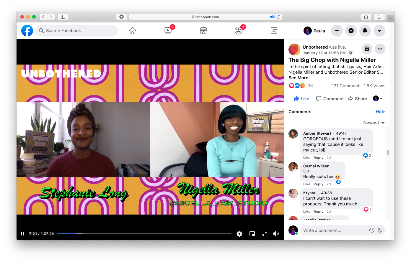The width and height of the screenshot is (411, 262).
Task: Enter fullscreen video mode
Action: (x=265, y=234)
